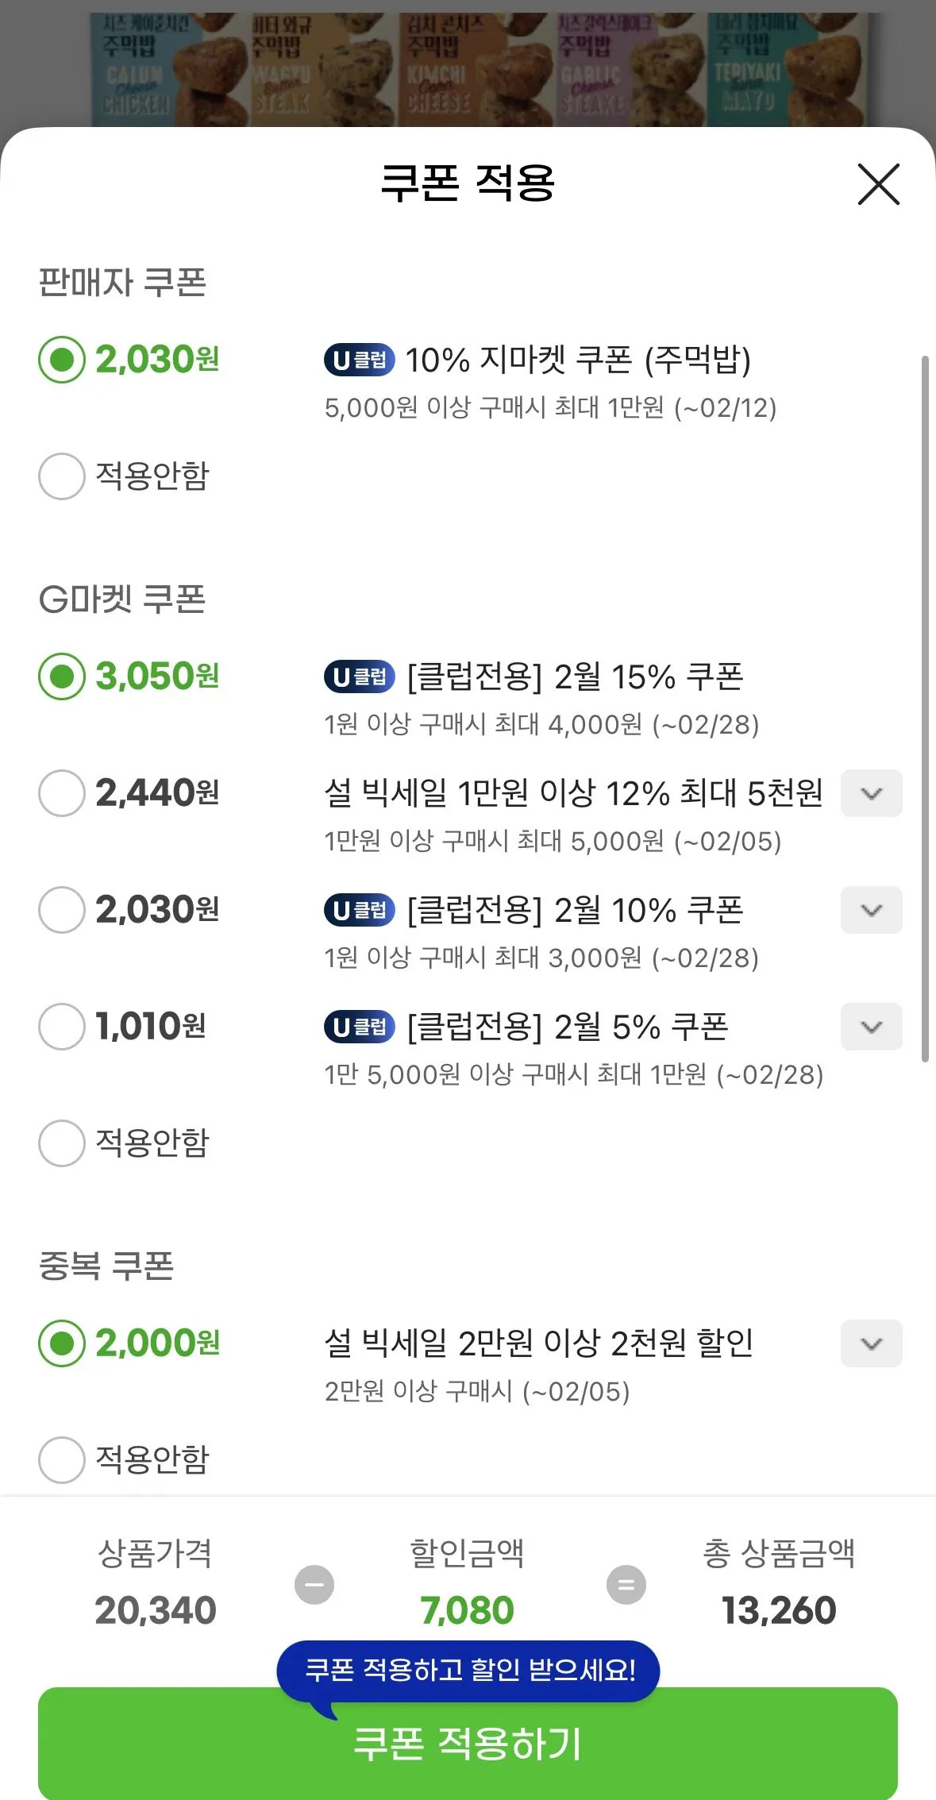
Task: Select the 3,050원 club 15% coupon
Action: [x=62, y=676]
